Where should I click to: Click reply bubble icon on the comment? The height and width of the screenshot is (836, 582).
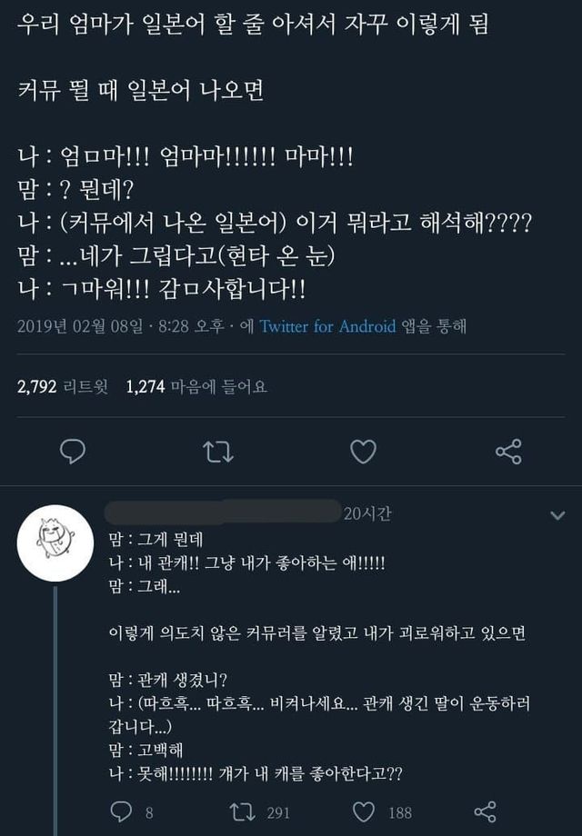click(x=119, y=811)
